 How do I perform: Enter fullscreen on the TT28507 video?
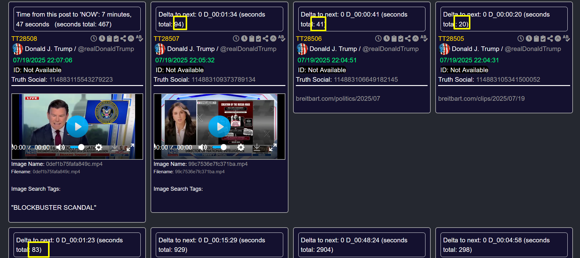[x=273, y=147]
